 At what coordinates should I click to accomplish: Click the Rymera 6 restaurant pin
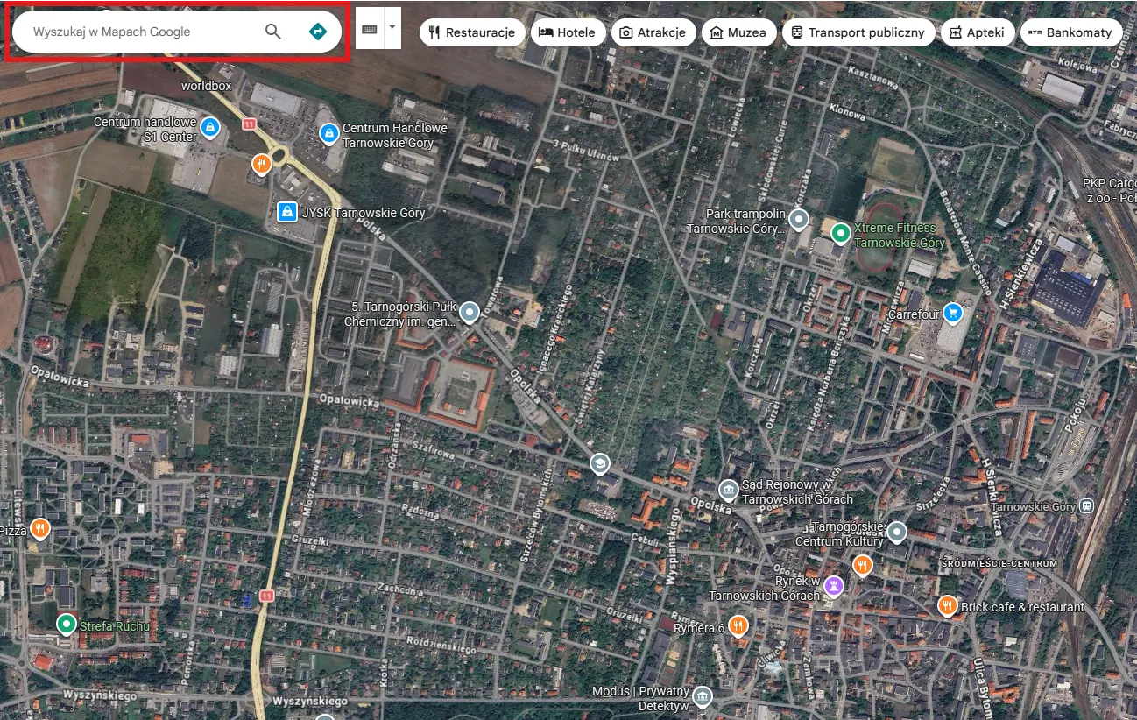[738, 625]
